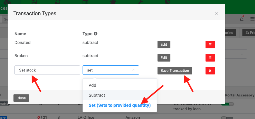Edit the Donated transaction type
This screenshot has width=255, height=119.
[164, 45]
